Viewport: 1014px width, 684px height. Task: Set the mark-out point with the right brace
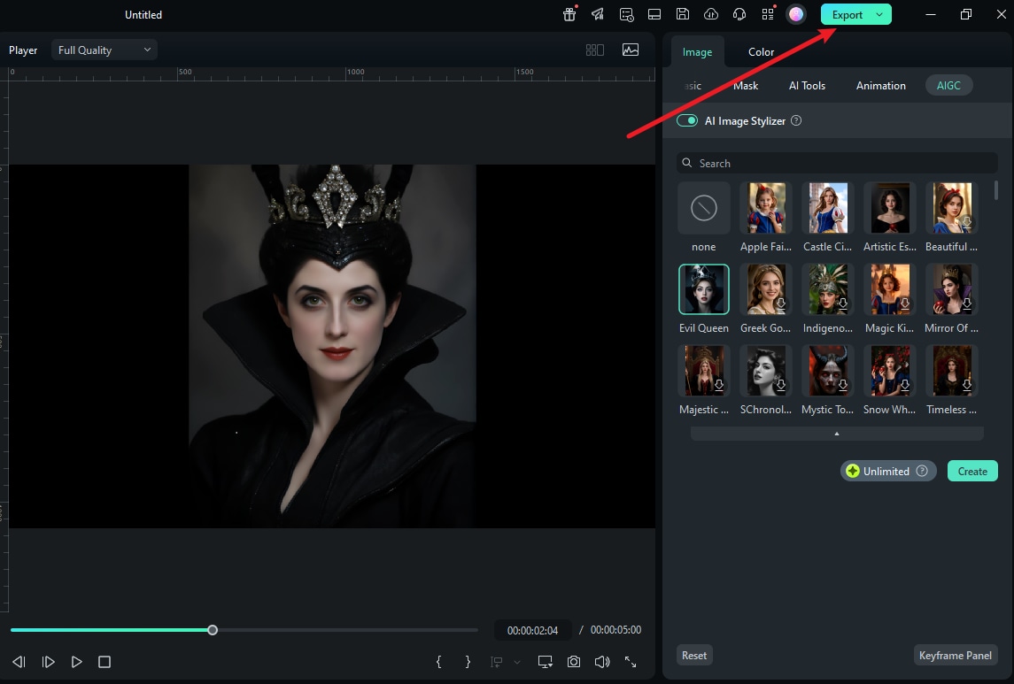point(468,661)
